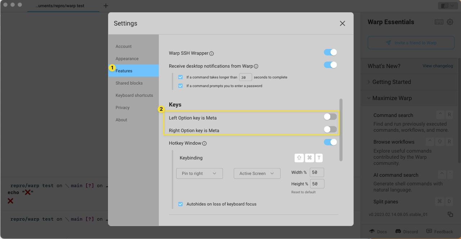461x239 pixels.
Task: Toggle desktop notifications from Warp switch
Action: point(330,65)
